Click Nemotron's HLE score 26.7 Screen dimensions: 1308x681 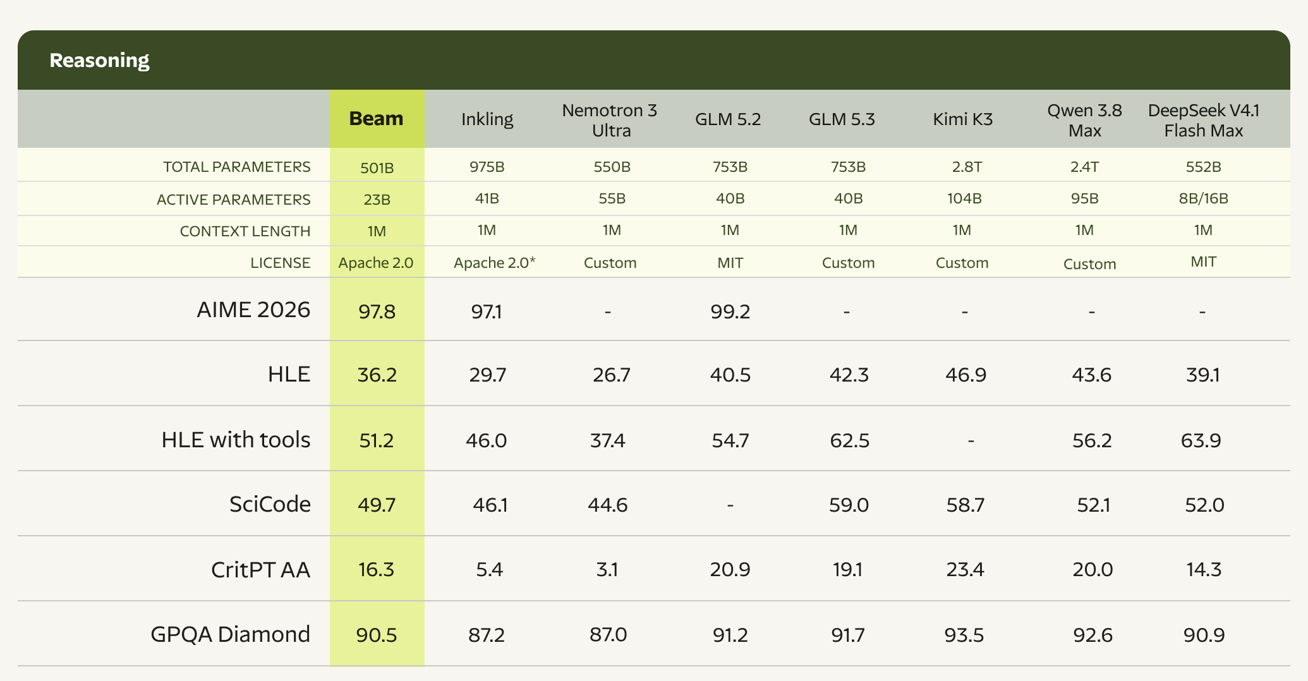tap(612, 375)
